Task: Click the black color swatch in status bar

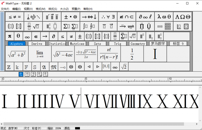Action: point(78,128)
